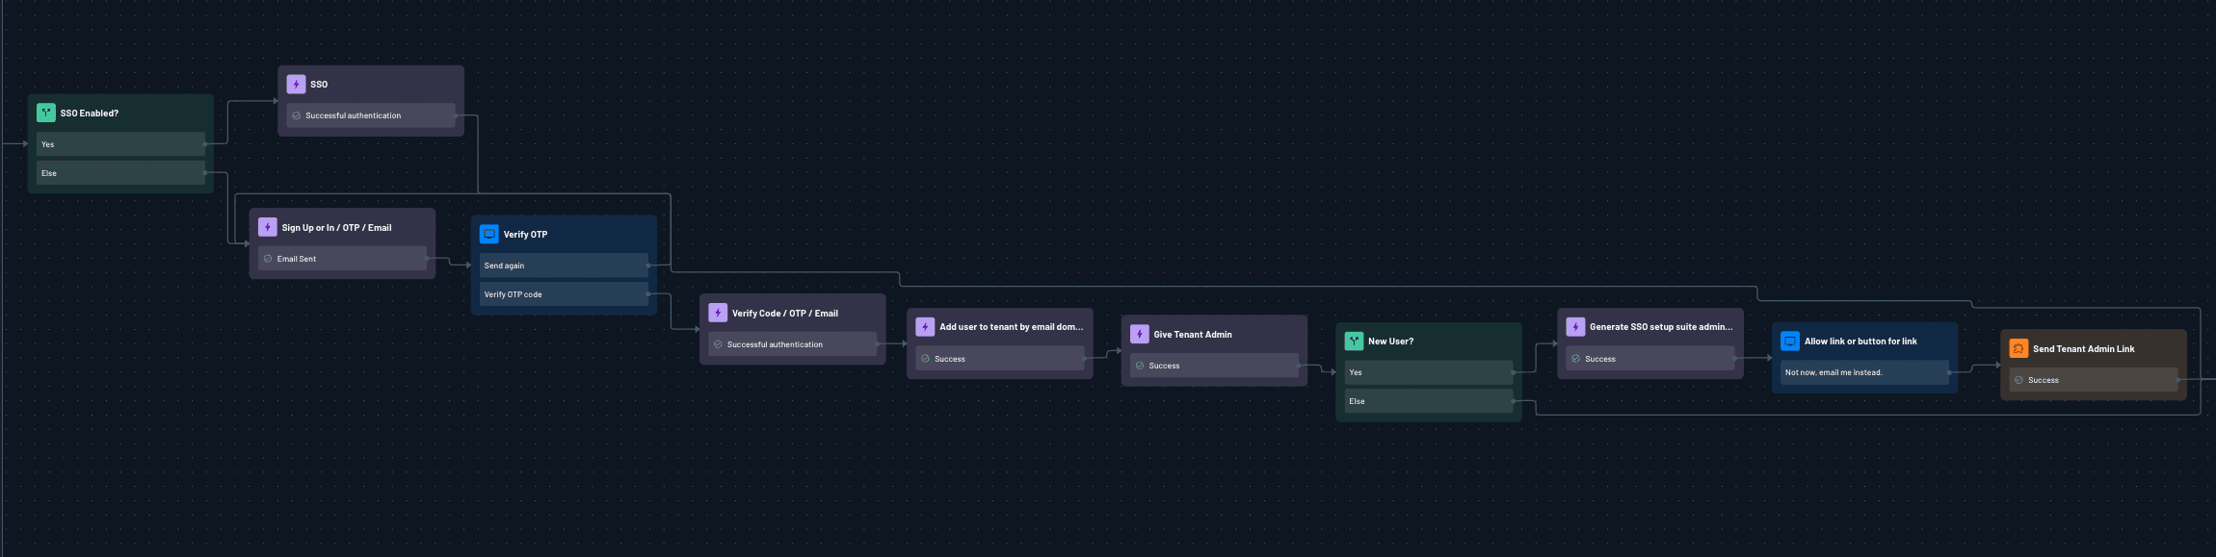
Task: Select the Yes branch of SSO Enabled?
Action: click(x=120, y=144)
